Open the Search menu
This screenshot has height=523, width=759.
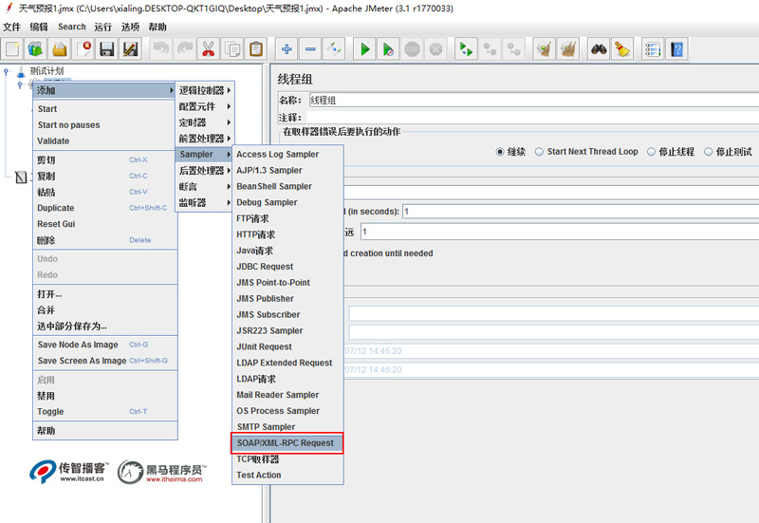pyautogui.click(x=72, y=27)
